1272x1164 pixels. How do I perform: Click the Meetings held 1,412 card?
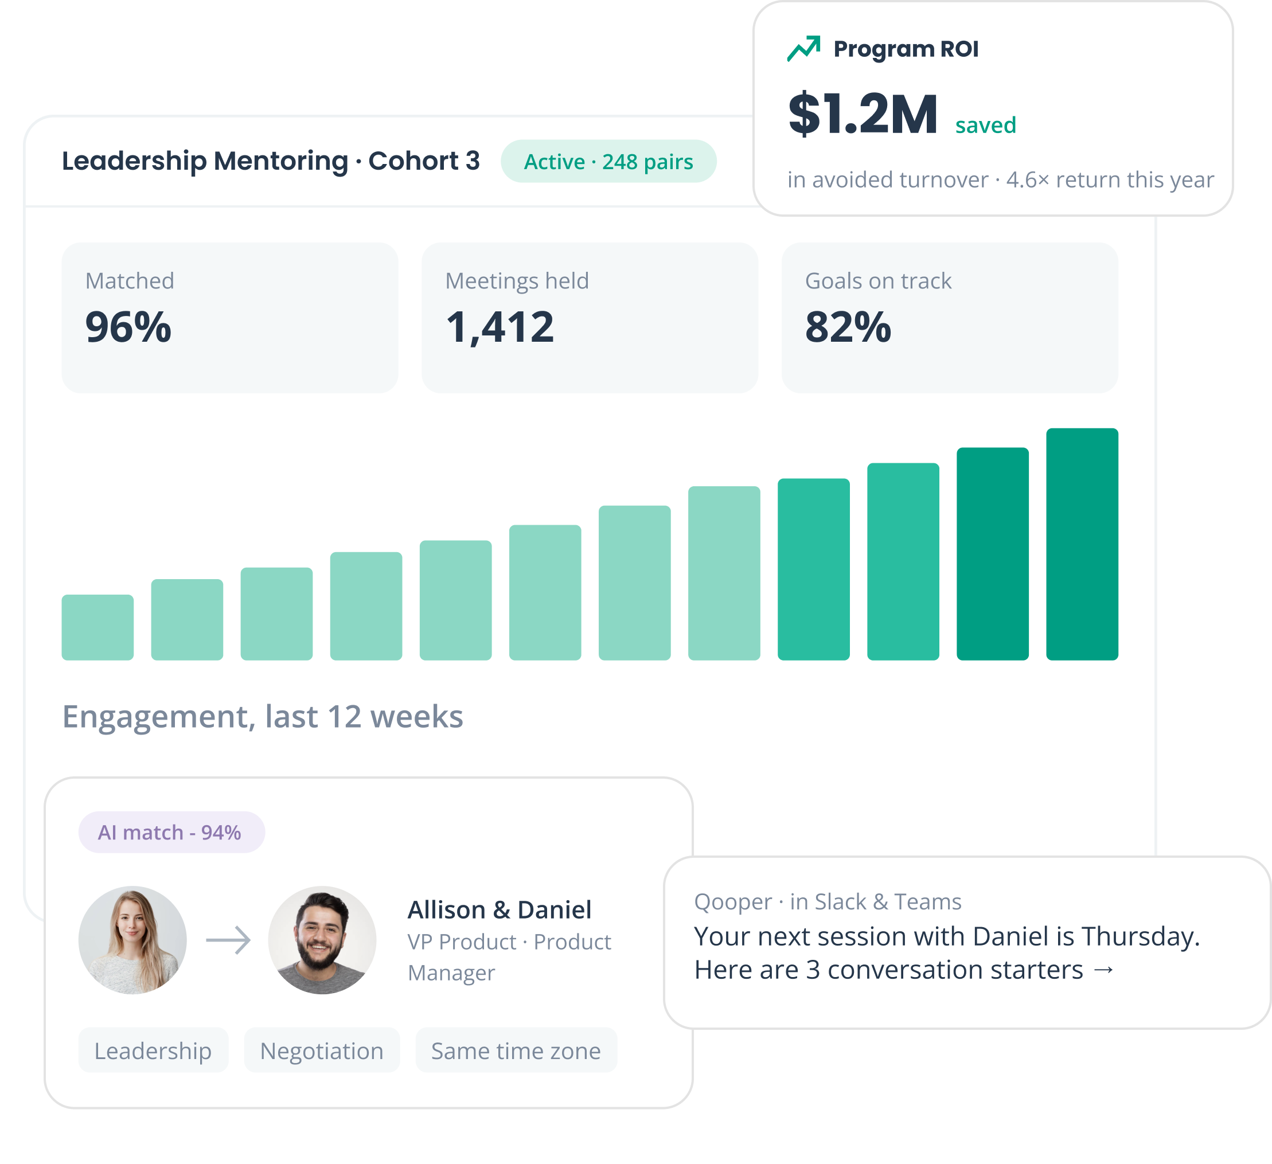pos(590,318)
